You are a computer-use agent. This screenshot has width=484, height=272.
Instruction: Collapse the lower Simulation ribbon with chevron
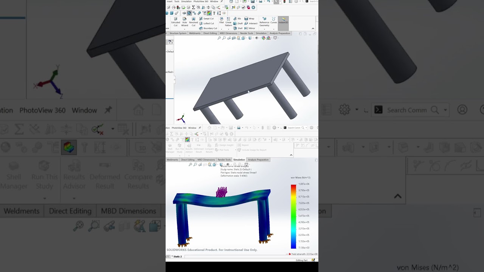[x=291, y=155]
